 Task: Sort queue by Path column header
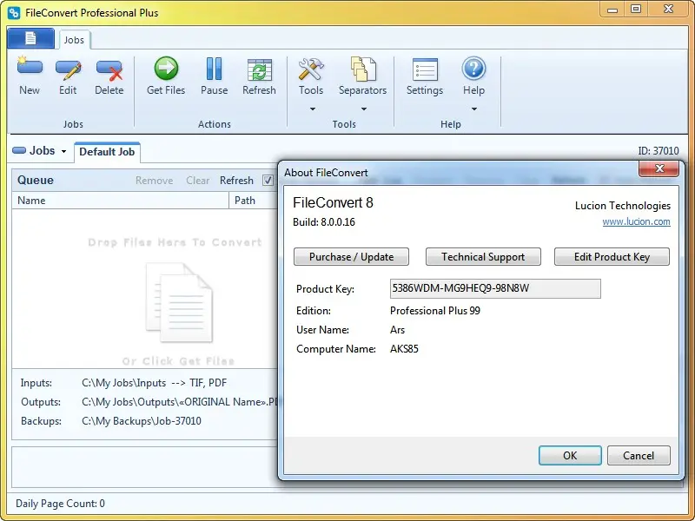[x=253, y=201]
